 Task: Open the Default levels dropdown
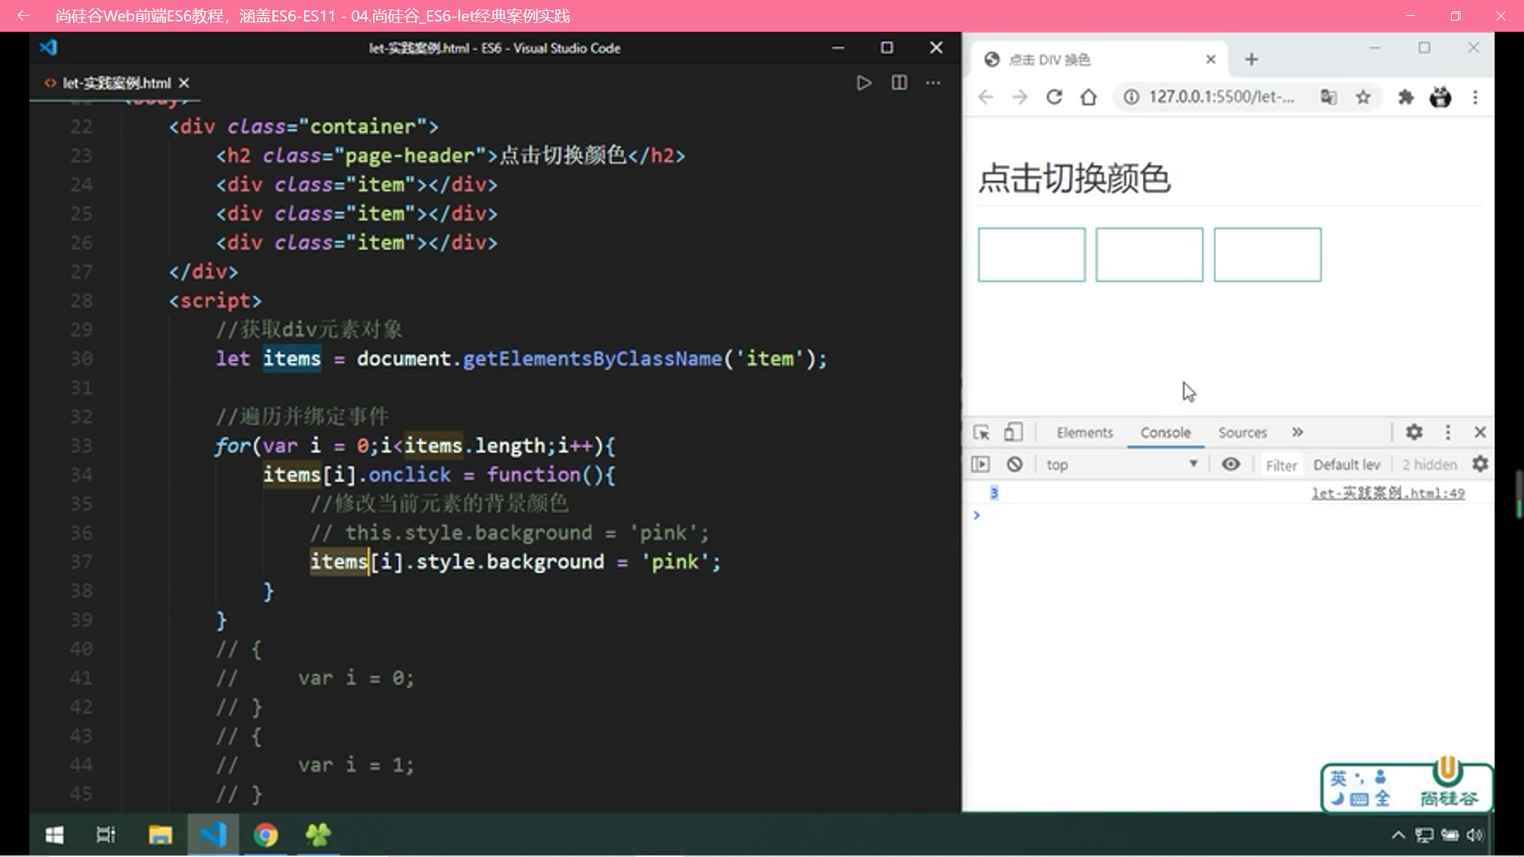click(x=1347, y=464)
